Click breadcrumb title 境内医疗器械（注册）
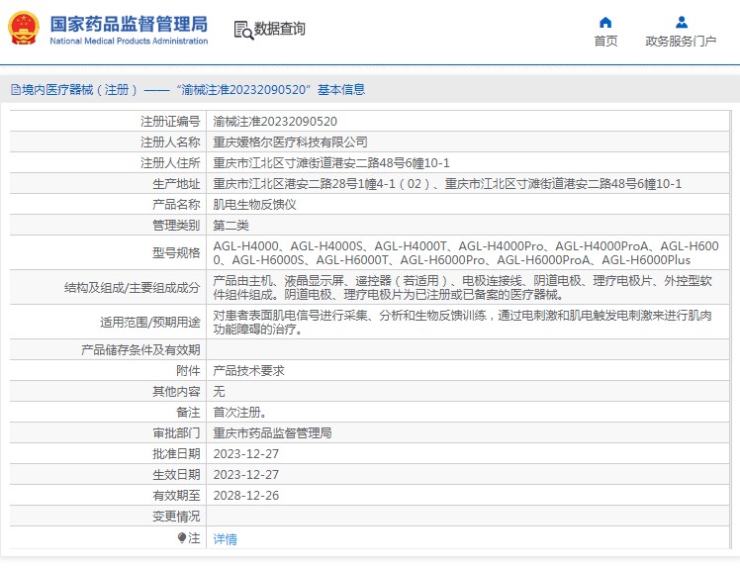The image size is (740, 568). pos(80,89)
